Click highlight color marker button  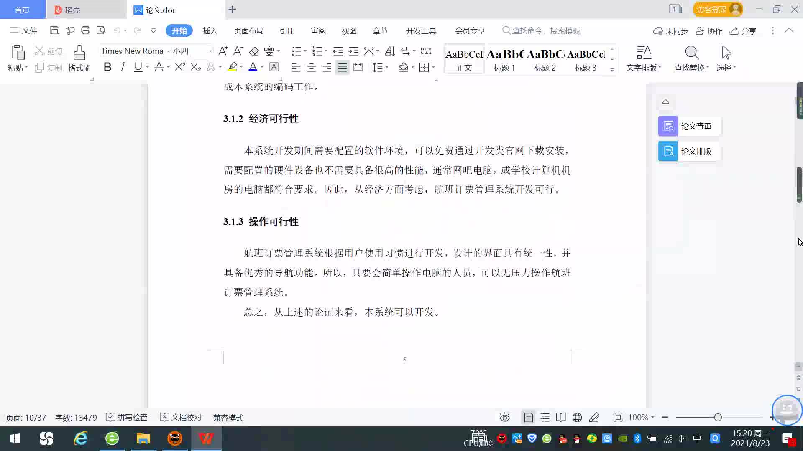tap(233, 67)
